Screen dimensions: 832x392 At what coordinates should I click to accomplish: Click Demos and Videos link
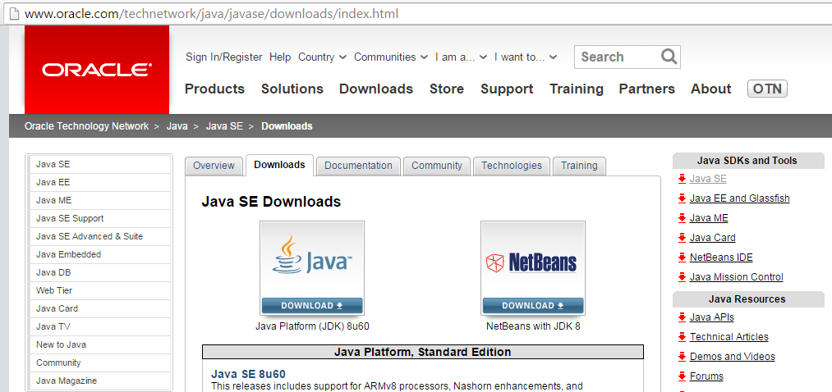tap(733, 357)
